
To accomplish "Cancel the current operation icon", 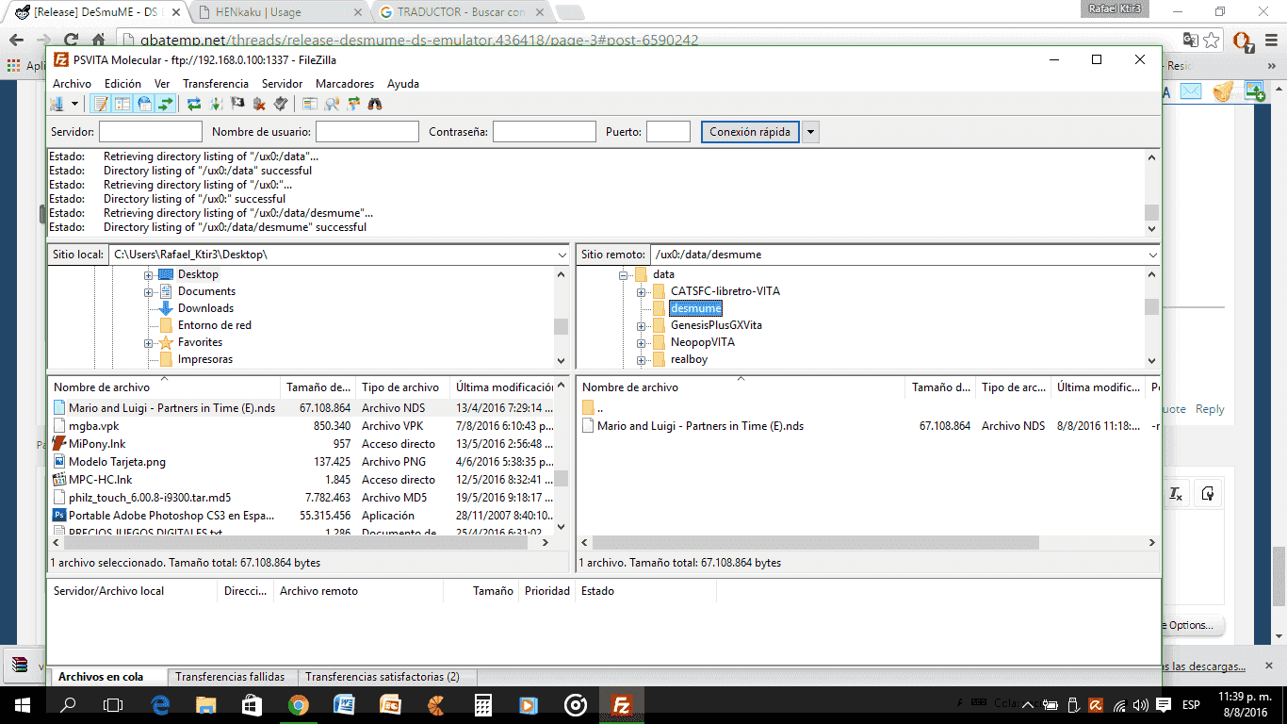I will pos(237,104).
